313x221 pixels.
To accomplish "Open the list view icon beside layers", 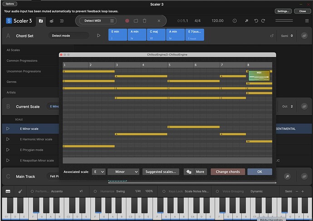I will click(62, 21).
